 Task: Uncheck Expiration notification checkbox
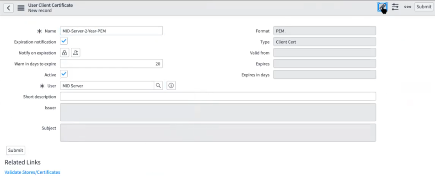pos(64,41)
